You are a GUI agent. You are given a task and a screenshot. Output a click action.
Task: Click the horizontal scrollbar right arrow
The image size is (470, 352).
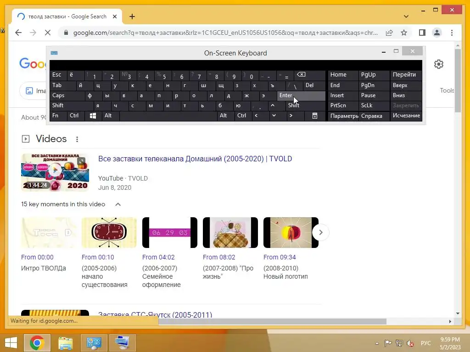tap(450, 321)
